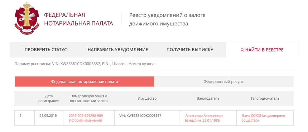Click the Номер уведомления column header

click(x=89, y=99)
